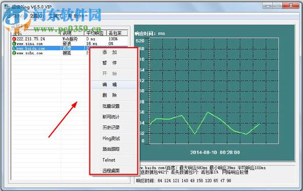Viewport: 303px width, 191px height.
Task: Click the 平均响应 column header
Action: 95,33
